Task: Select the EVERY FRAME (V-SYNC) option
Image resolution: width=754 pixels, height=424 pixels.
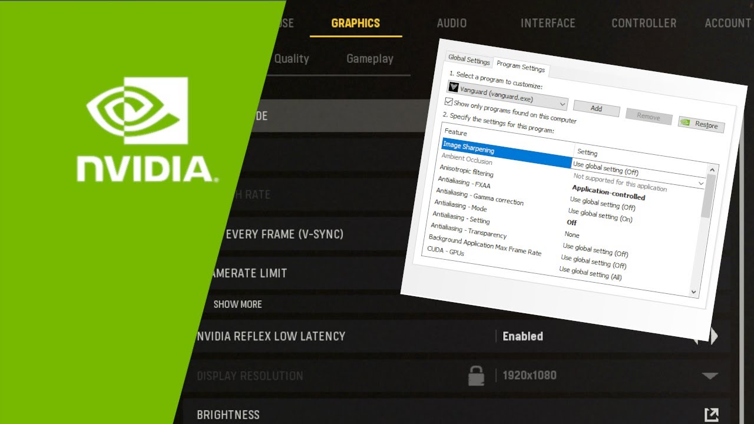Action: click(284, 234)
